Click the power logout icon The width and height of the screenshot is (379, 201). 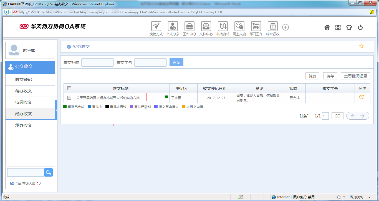360,27
